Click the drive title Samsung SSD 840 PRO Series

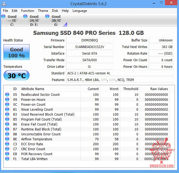[74, 33]
